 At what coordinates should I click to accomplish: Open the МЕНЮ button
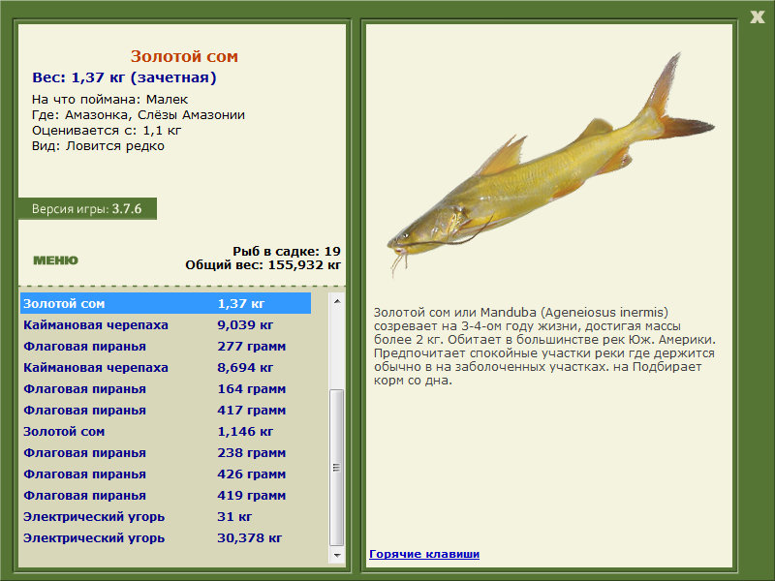pos(55,260)
